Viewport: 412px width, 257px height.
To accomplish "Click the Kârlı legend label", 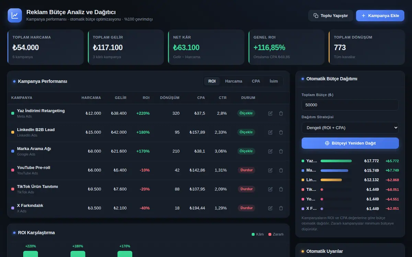I will tap(260, 234).
